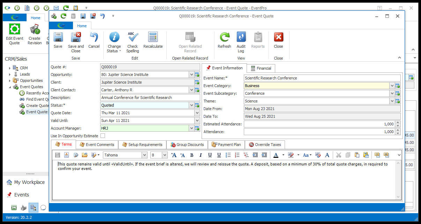The width and height of the screenshot is (421, 224).
Task: Open the Quote Date dropdown
Action: [197, 113]
